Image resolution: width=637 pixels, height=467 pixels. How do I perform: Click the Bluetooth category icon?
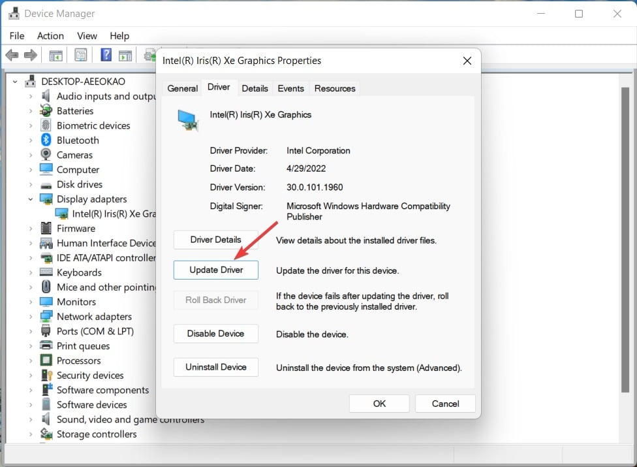coord(46,140)
